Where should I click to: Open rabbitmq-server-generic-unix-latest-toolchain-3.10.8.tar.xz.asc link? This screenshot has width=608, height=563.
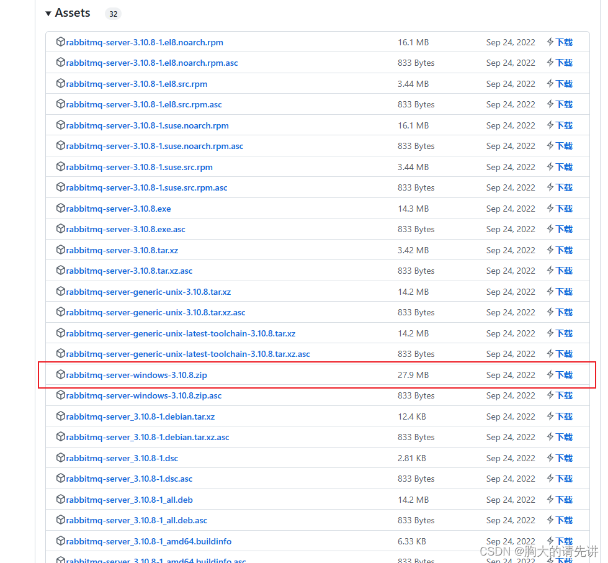188,354
